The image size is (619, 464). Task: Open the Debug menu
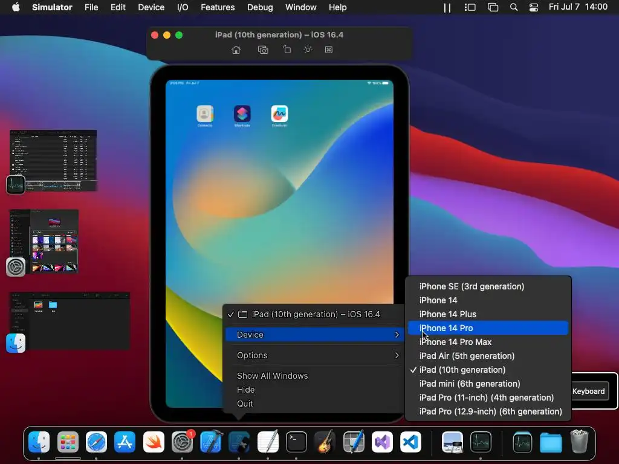260,7
